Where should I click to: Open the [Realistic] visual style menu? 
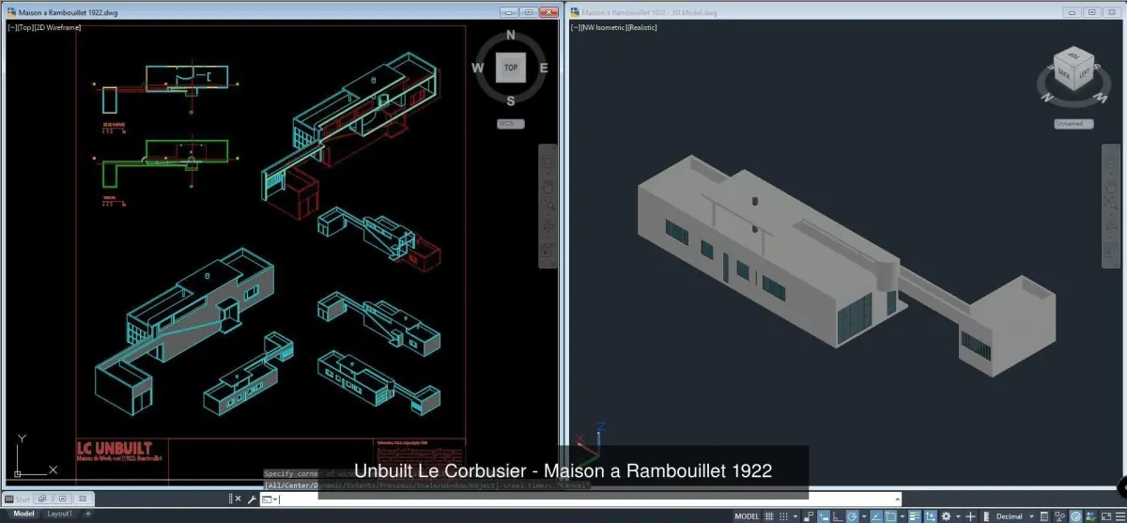(641, 27)
